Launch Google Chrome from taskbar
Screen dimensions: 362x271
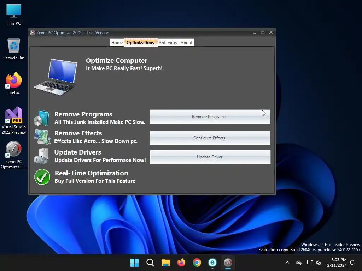[x=197, y=263]
